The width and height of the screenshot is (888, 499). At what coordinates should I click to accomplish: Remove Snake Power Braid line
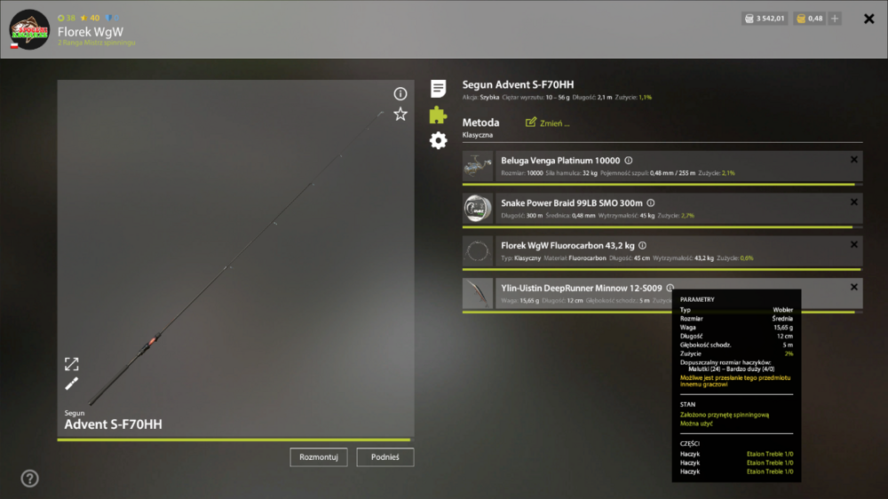(x=854, y=202)
